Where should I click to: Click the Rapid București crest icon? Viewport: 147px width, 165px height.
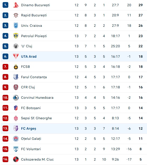click(x=16, y=15)
